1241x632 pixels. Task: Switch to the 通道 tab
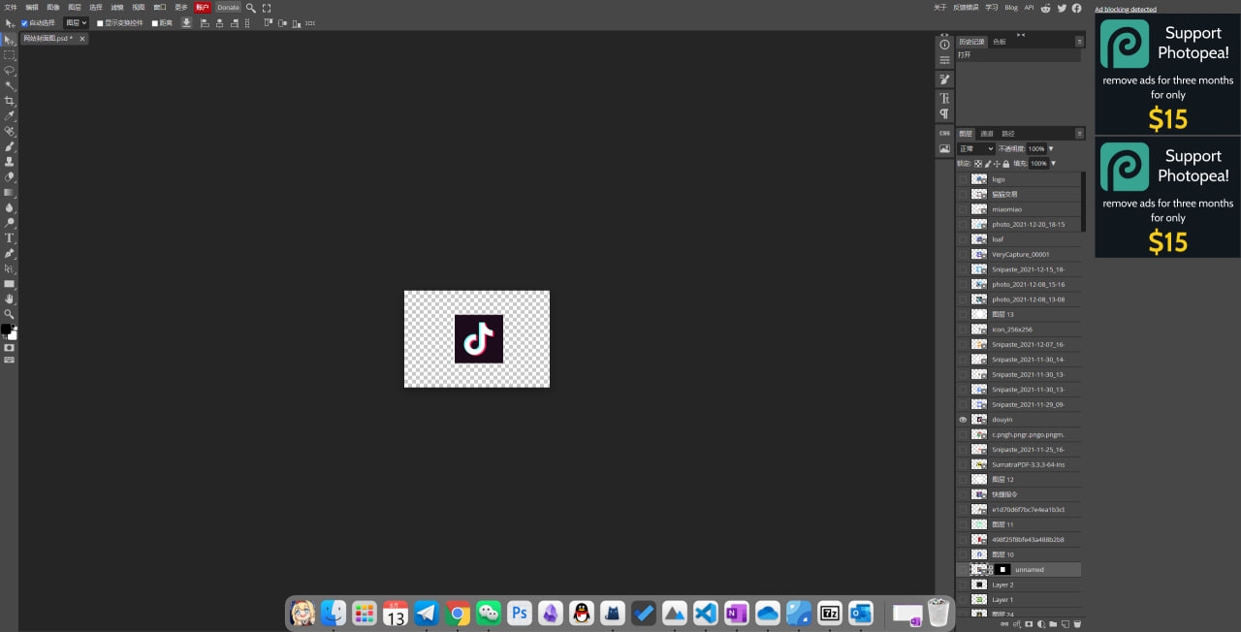(987, 134)
